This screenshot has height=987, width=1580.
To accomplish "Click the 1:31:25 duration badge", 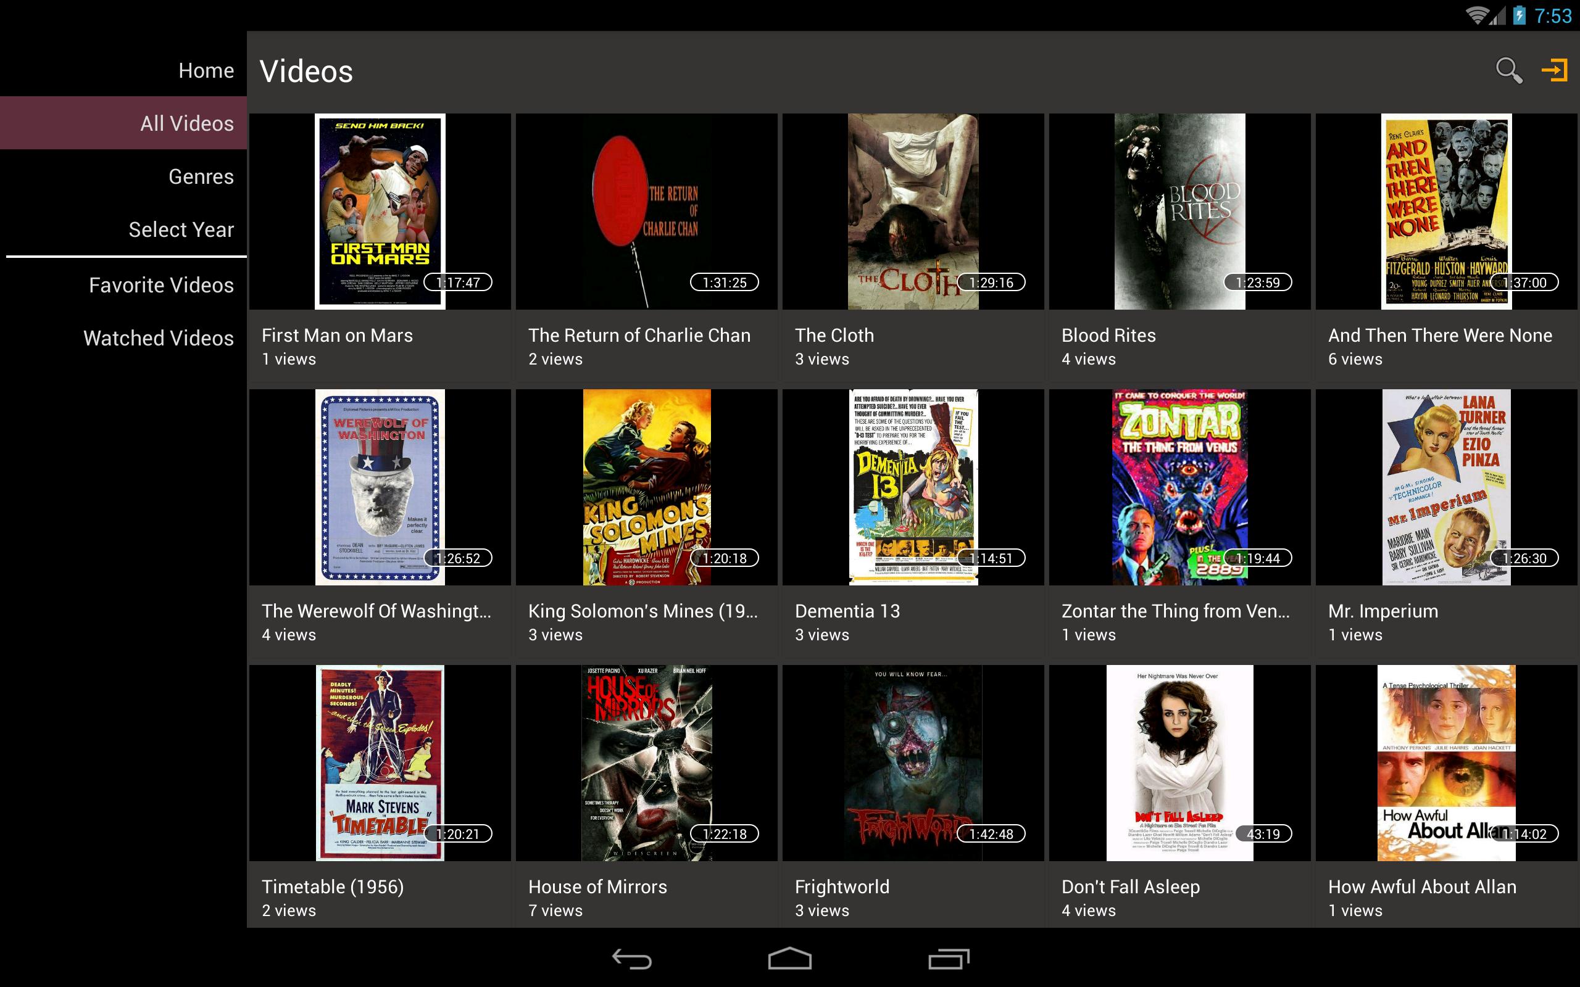I will click(x=725, y=282).
